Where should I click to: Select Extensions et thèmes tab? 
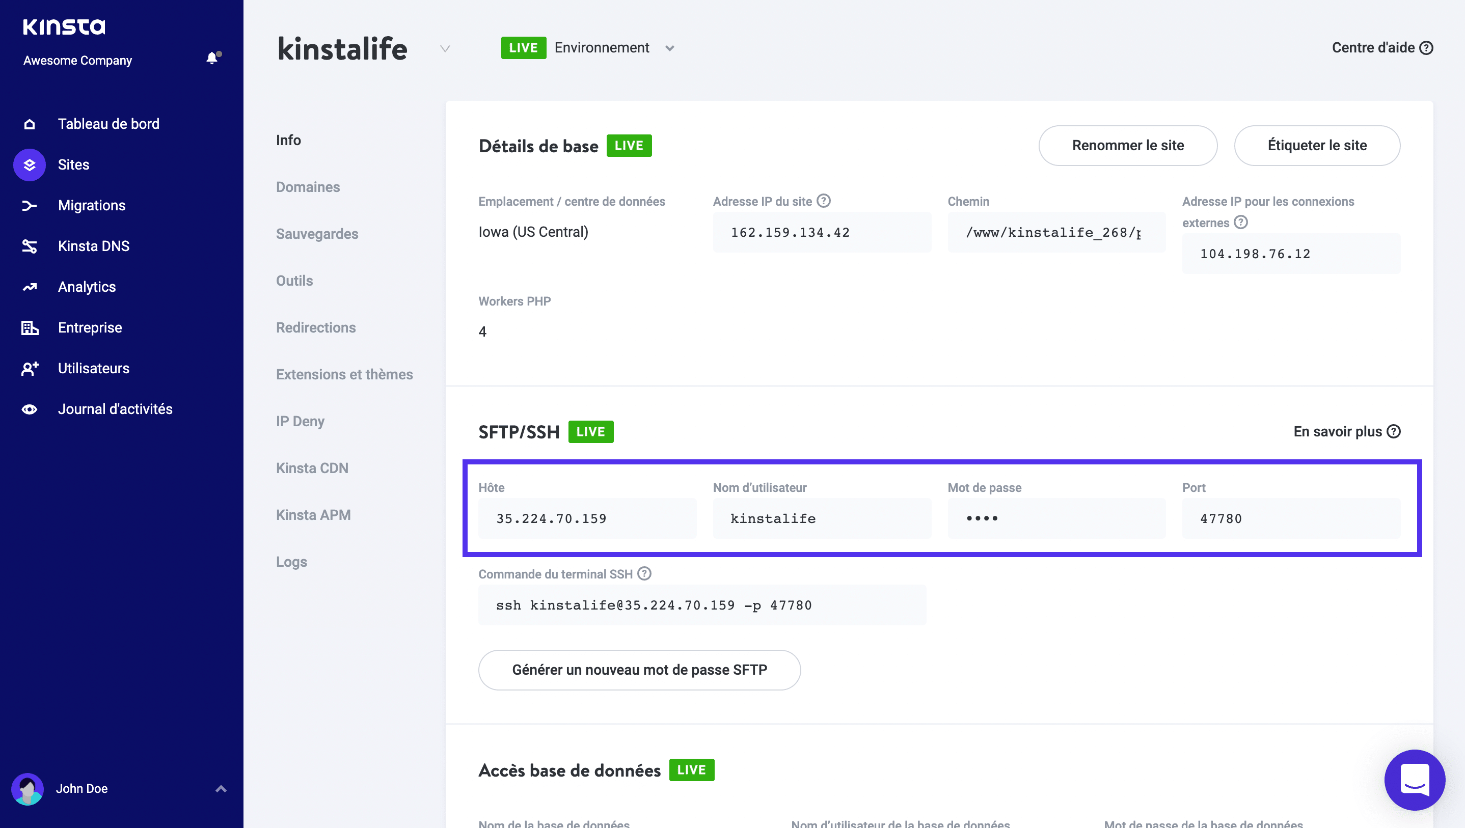tap(345, 374)
